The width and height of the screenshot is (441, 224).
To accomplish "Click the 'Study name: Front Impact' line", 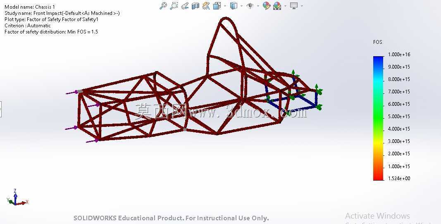I will point(62,13).
